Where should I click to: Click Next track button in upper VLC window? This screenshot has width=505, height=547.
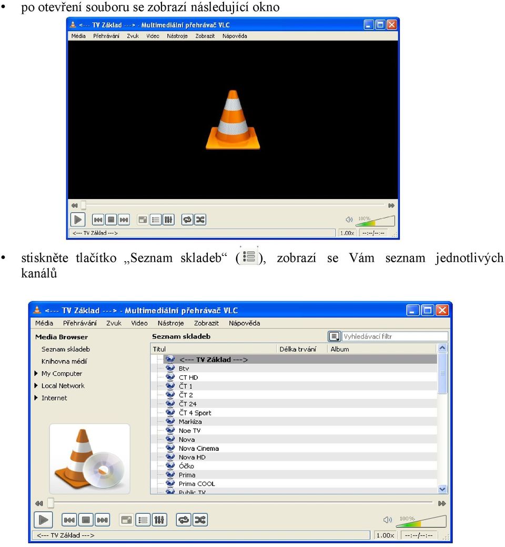(124, 220)
